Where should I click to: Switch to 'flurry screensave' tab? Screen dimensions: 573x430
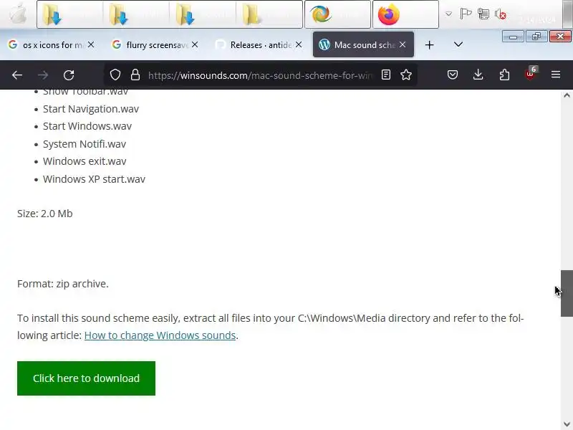pyautogui.click(x=155, y=44)
